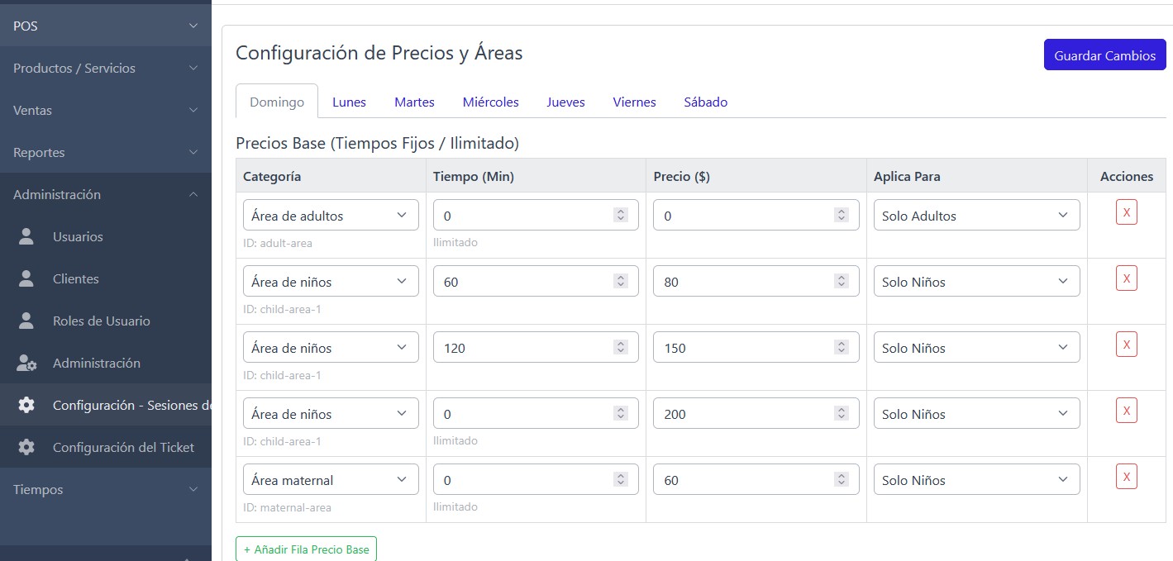Open Administración sub-item in sidebar
The width and height of the screenshot is (1173, 561).
pos(106,363)
